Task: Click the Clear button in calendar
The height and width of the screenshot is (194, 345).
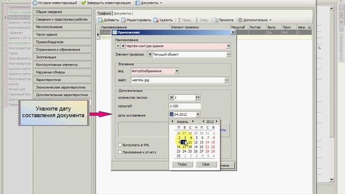Action: pos(206,164)
